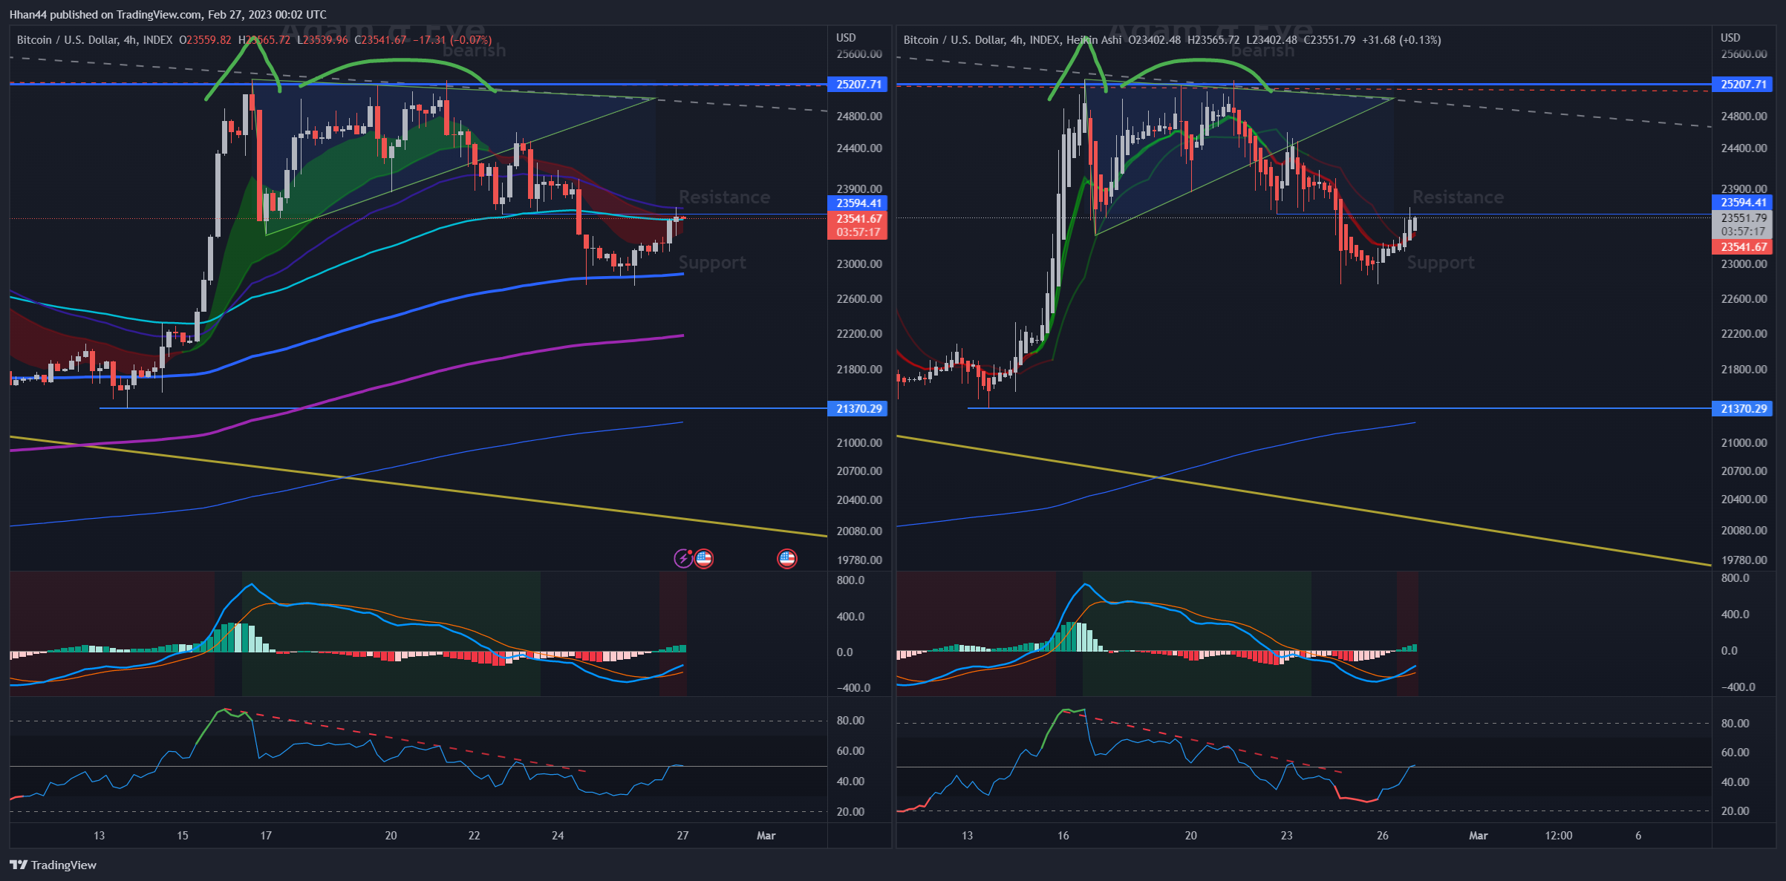Click the '26' date on the right time axis

1382,836
